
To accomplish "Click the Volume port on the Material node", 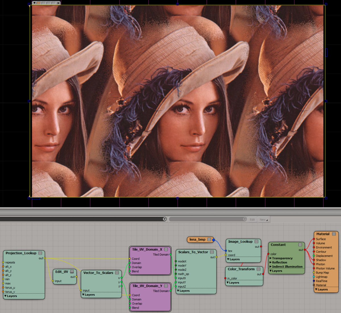I will [314, 243].
